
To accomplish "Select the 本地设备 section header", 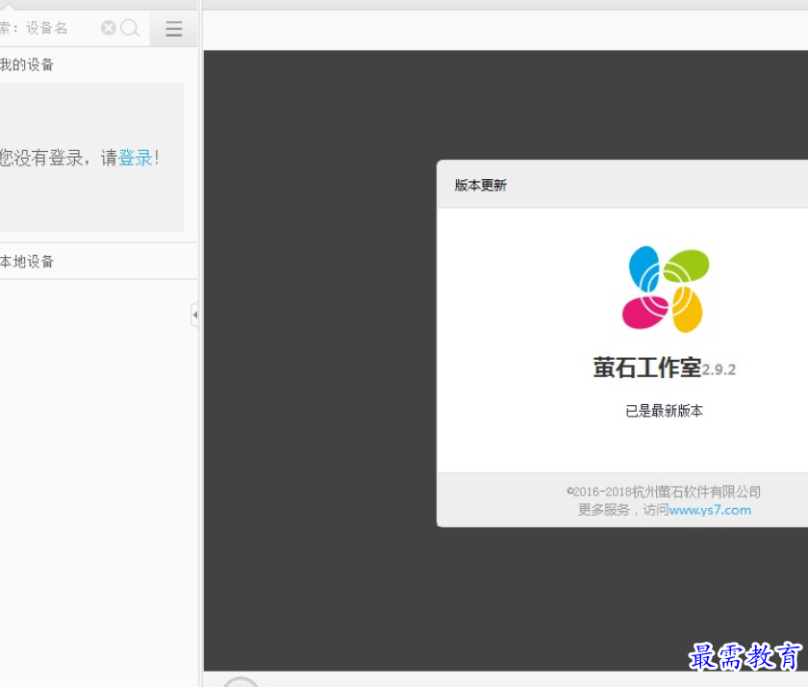I will coord(27,262).
